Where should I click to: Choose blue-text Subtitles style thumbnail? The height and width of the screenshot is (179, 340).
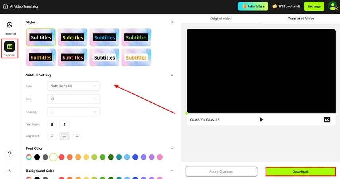point(105,37)
